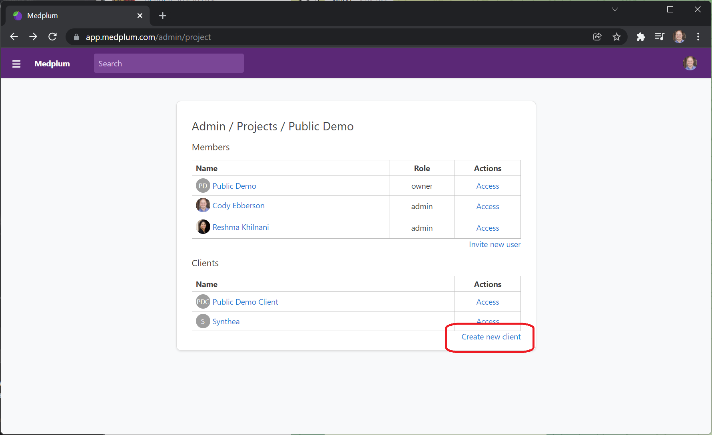
Task: Click the Public Demo Client PDC avatar
Action: pos(203,301)
